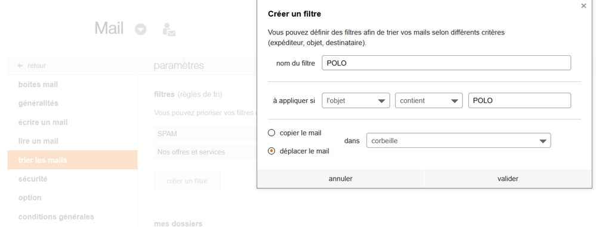Open the Mail dropdown arrow icon
This screenshot has height=227, width=596.
click(x=141, y=29)
